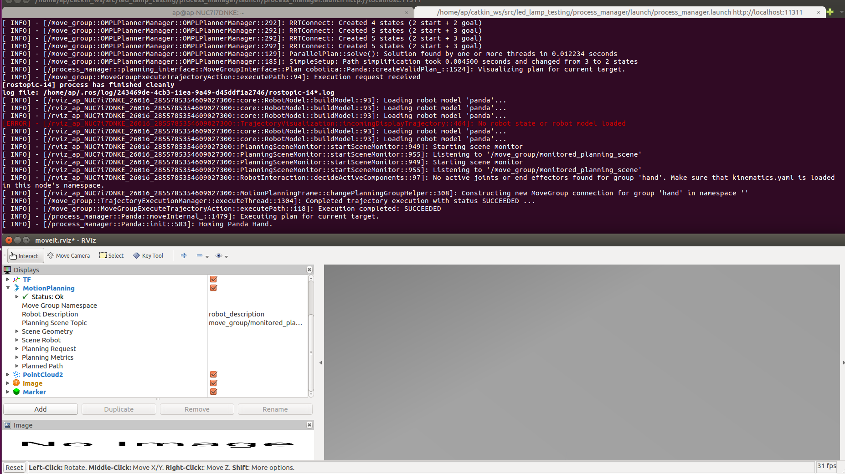Click the Displays list scroll-down arrow
Viewport: 845px width, 474px height.
(311, 394)
